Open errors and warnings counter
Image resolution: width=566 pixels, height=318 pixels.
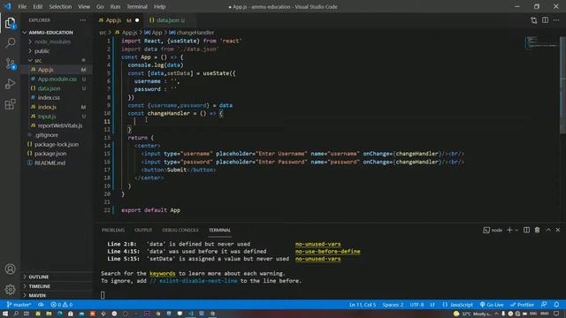[x=61, y=305]
